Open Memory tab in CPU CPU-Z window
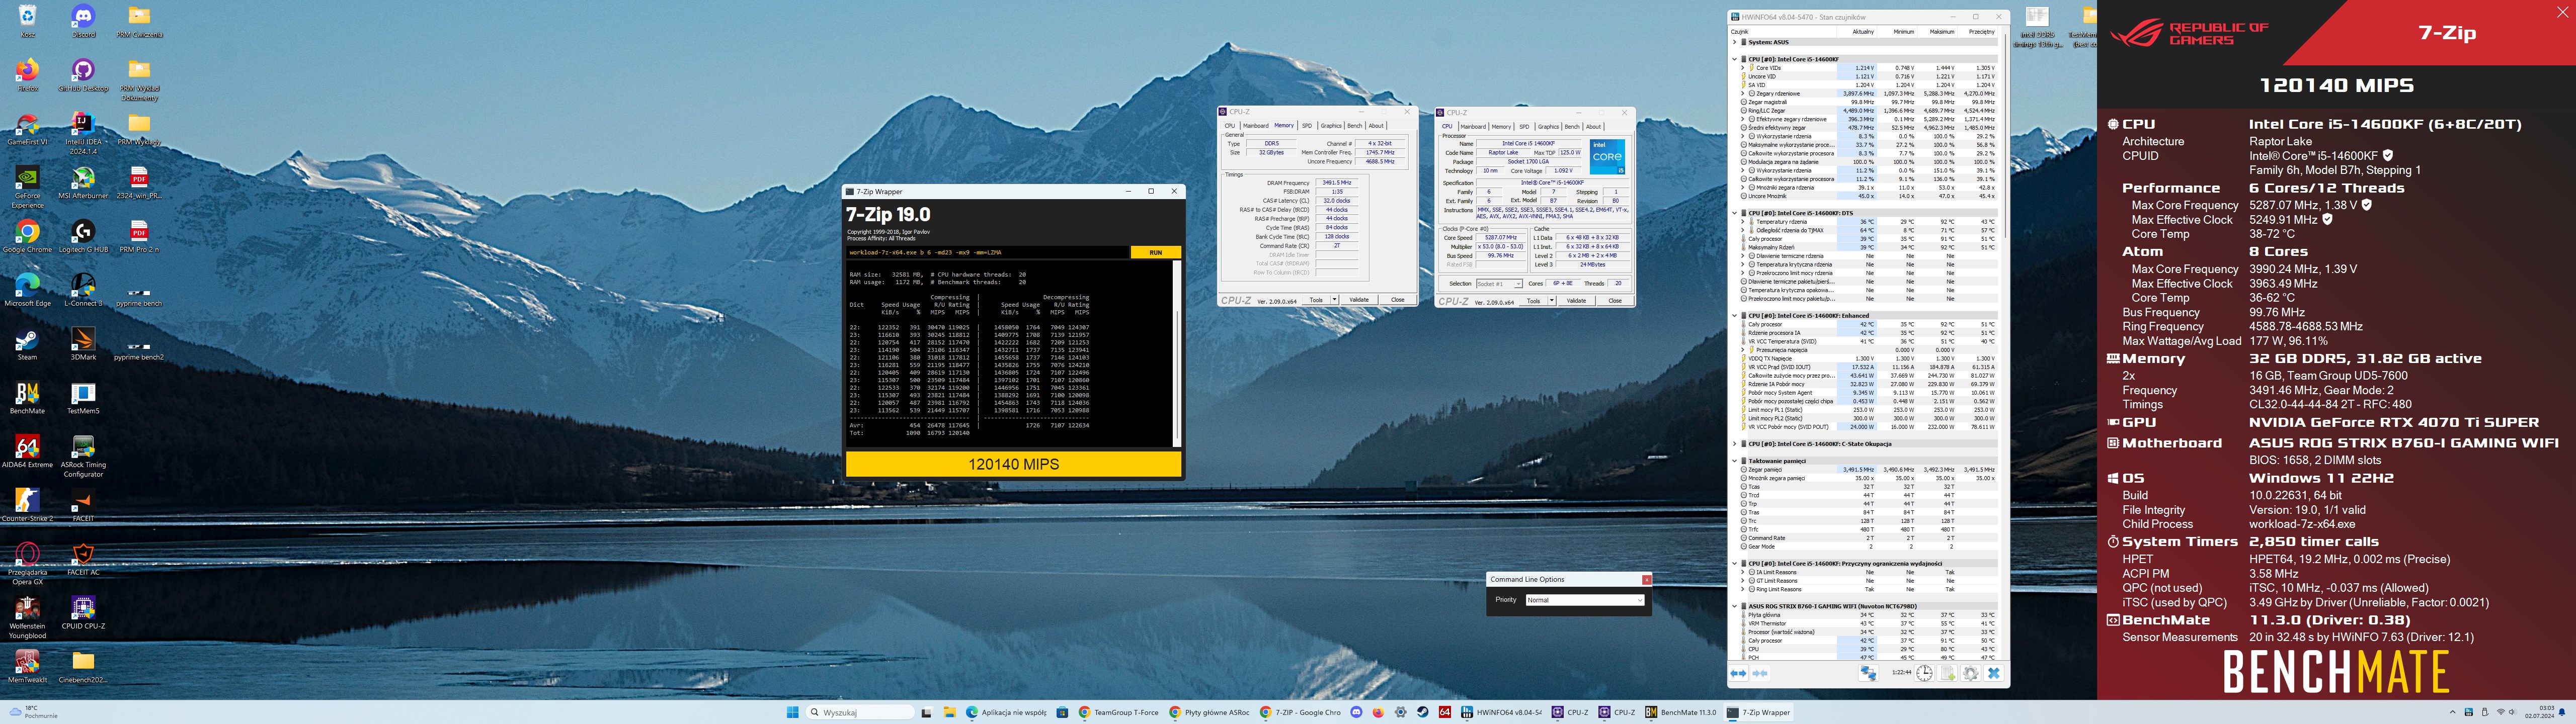Viewport: 2576px width, 724px height. 1501,127
